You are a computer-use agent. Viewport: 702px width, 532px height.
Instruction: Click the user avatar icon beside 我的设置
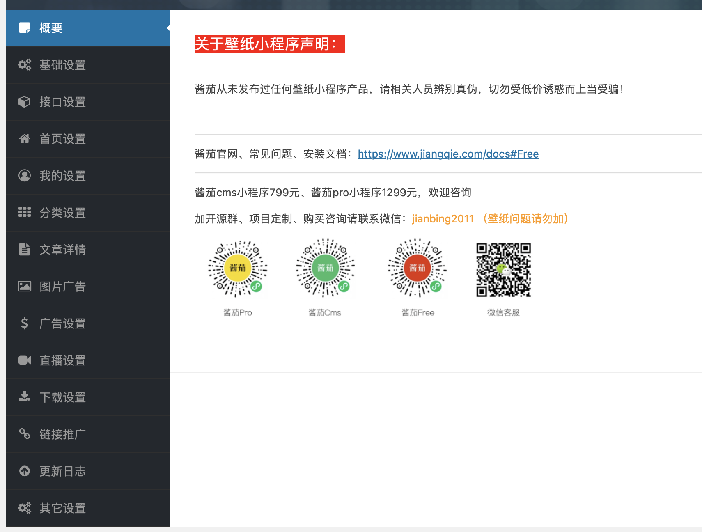tap(25, 176)
